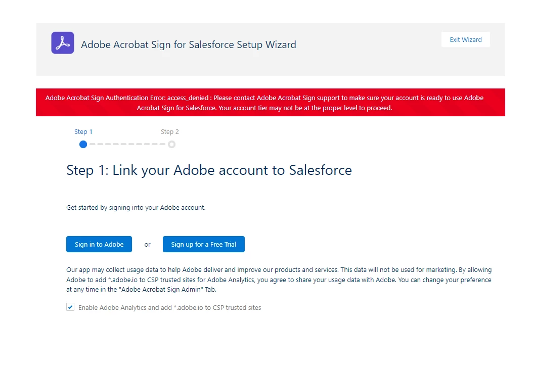Click the red authentication error banner

tap(271, 103)
